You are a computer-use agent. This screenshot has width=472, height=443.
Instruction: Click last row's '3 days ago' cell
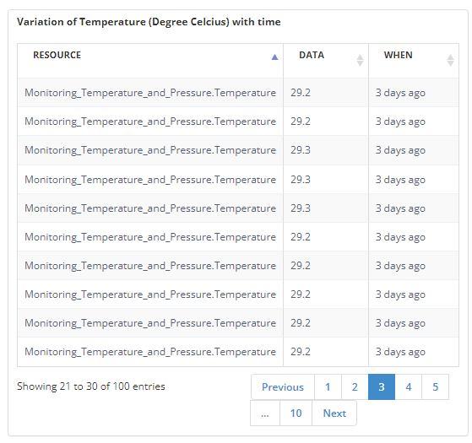(400, 352)
